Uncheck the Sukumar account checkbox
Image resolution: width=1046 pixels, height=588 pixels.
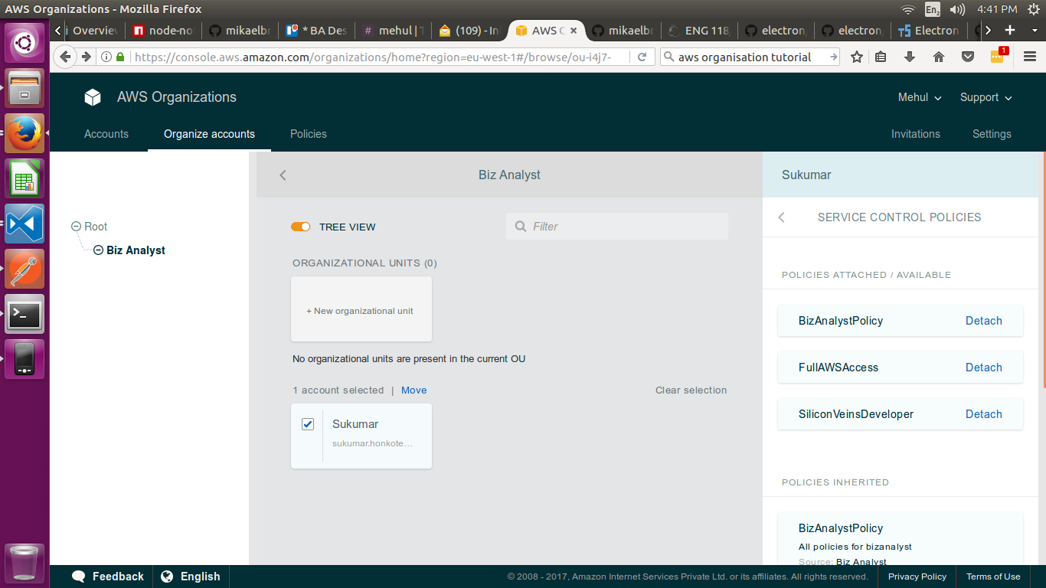click(308, 424)
